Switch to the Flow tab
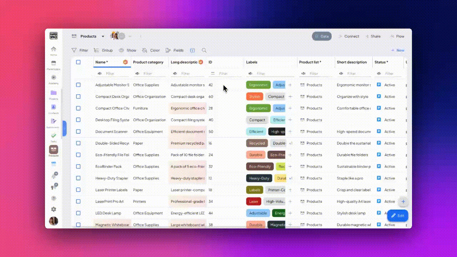 397,36
